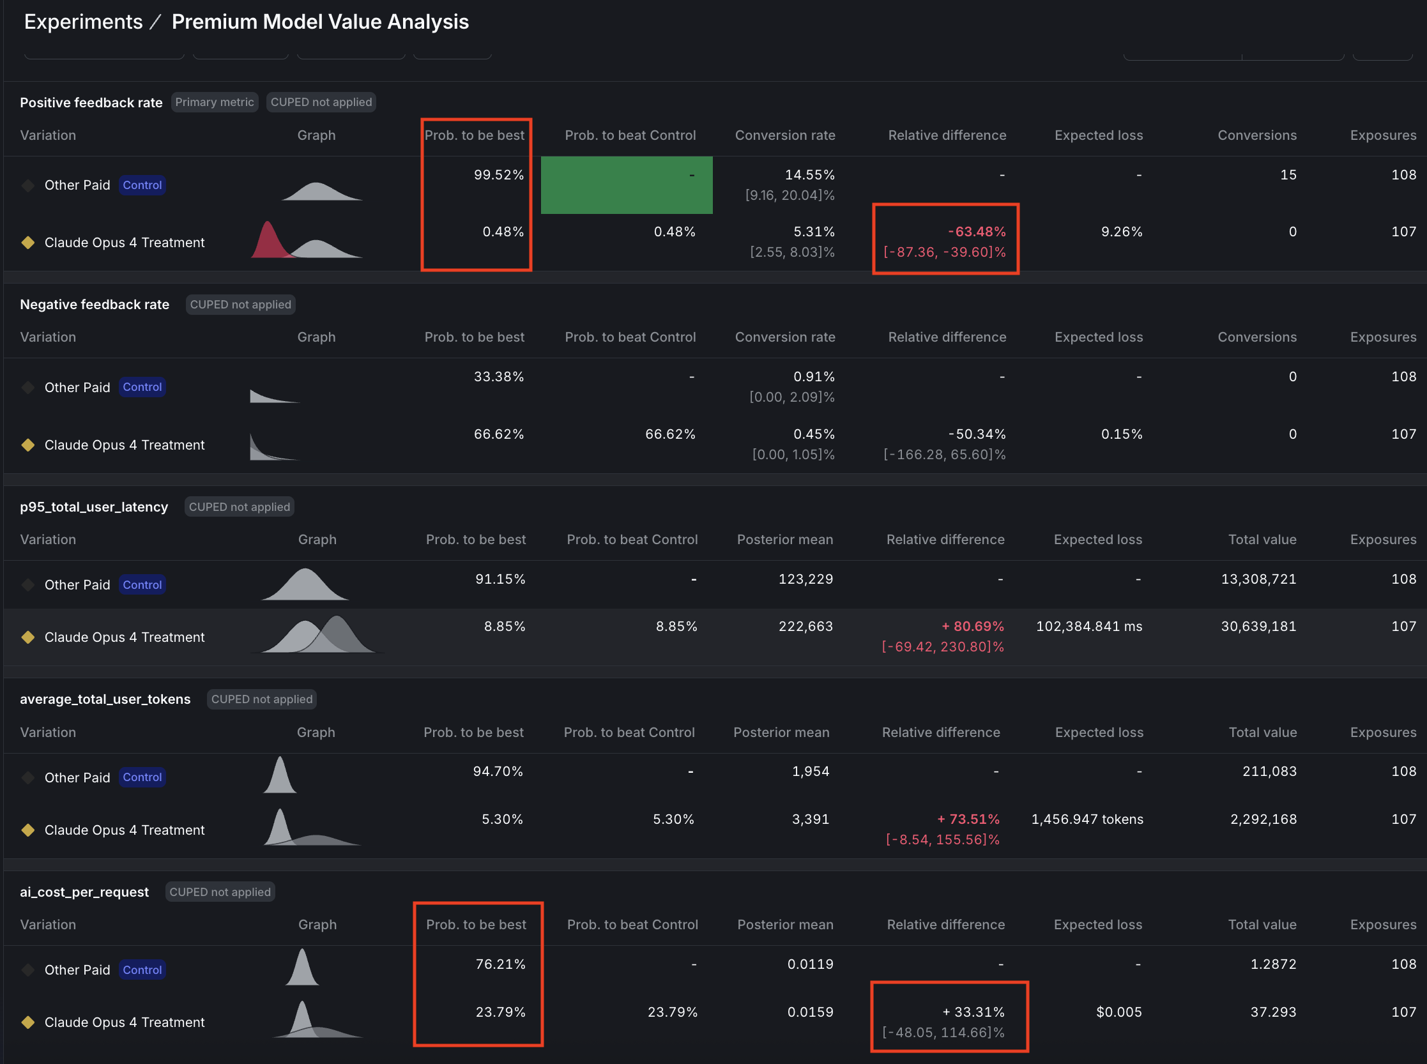Click the highlighted -63.48% relative difference value
This screenshot has height=1064, width=1427.
(977, 232)
